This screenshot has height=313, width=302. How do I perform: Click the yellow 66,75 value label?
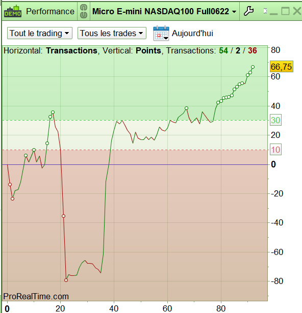coord(282,67)
